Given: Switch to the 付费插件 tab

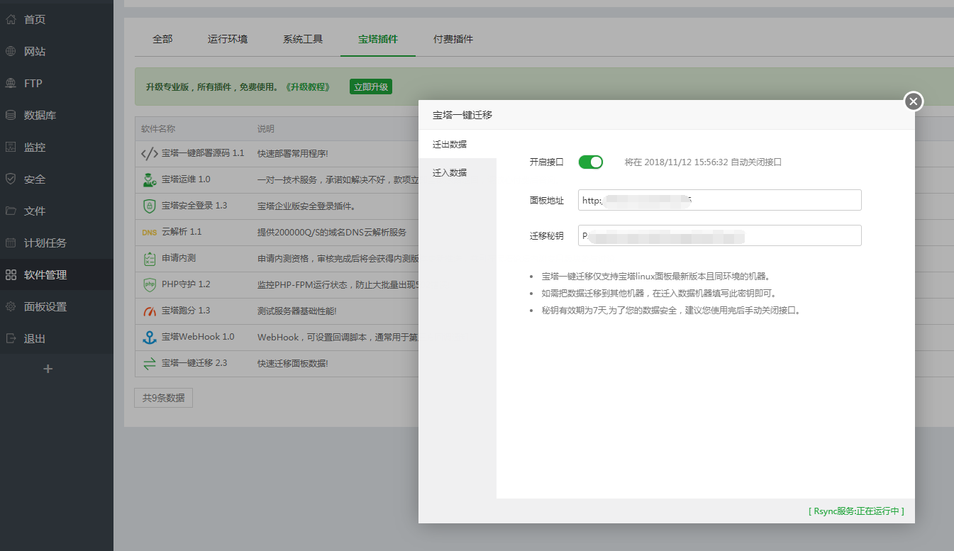Looking at the screenshot, I should [x=453, y=39].
